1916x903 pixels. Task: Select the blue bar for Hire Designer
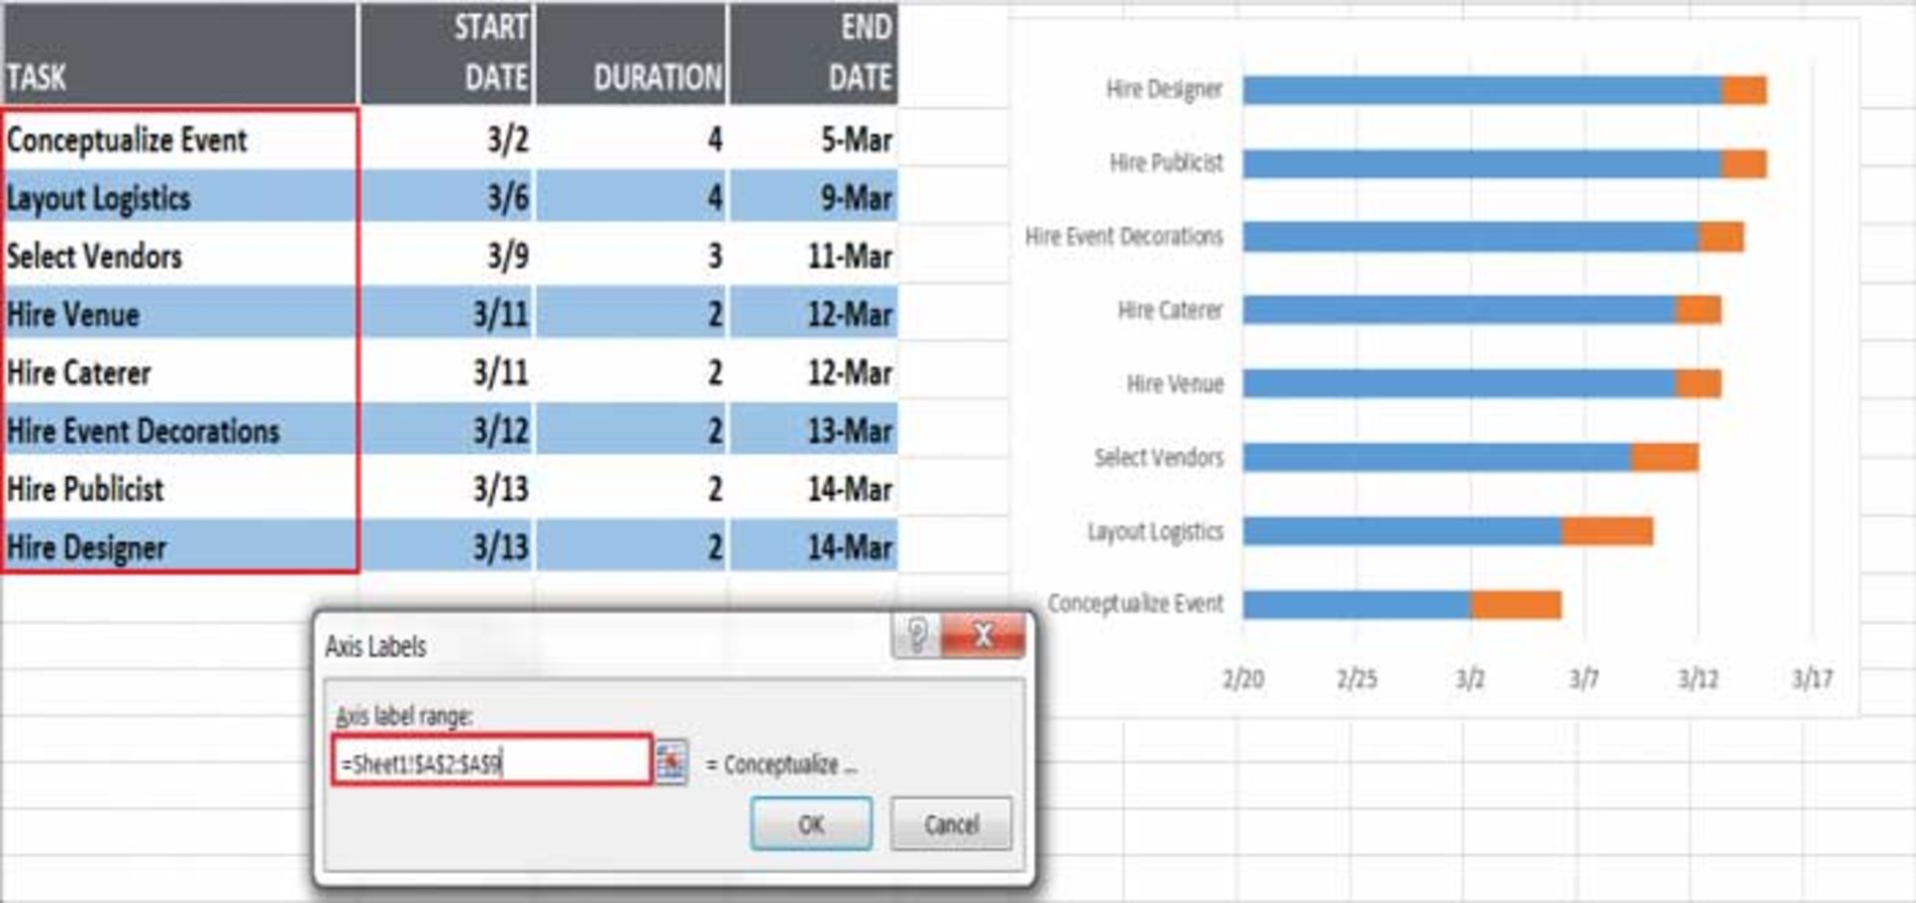point(1477,90)
